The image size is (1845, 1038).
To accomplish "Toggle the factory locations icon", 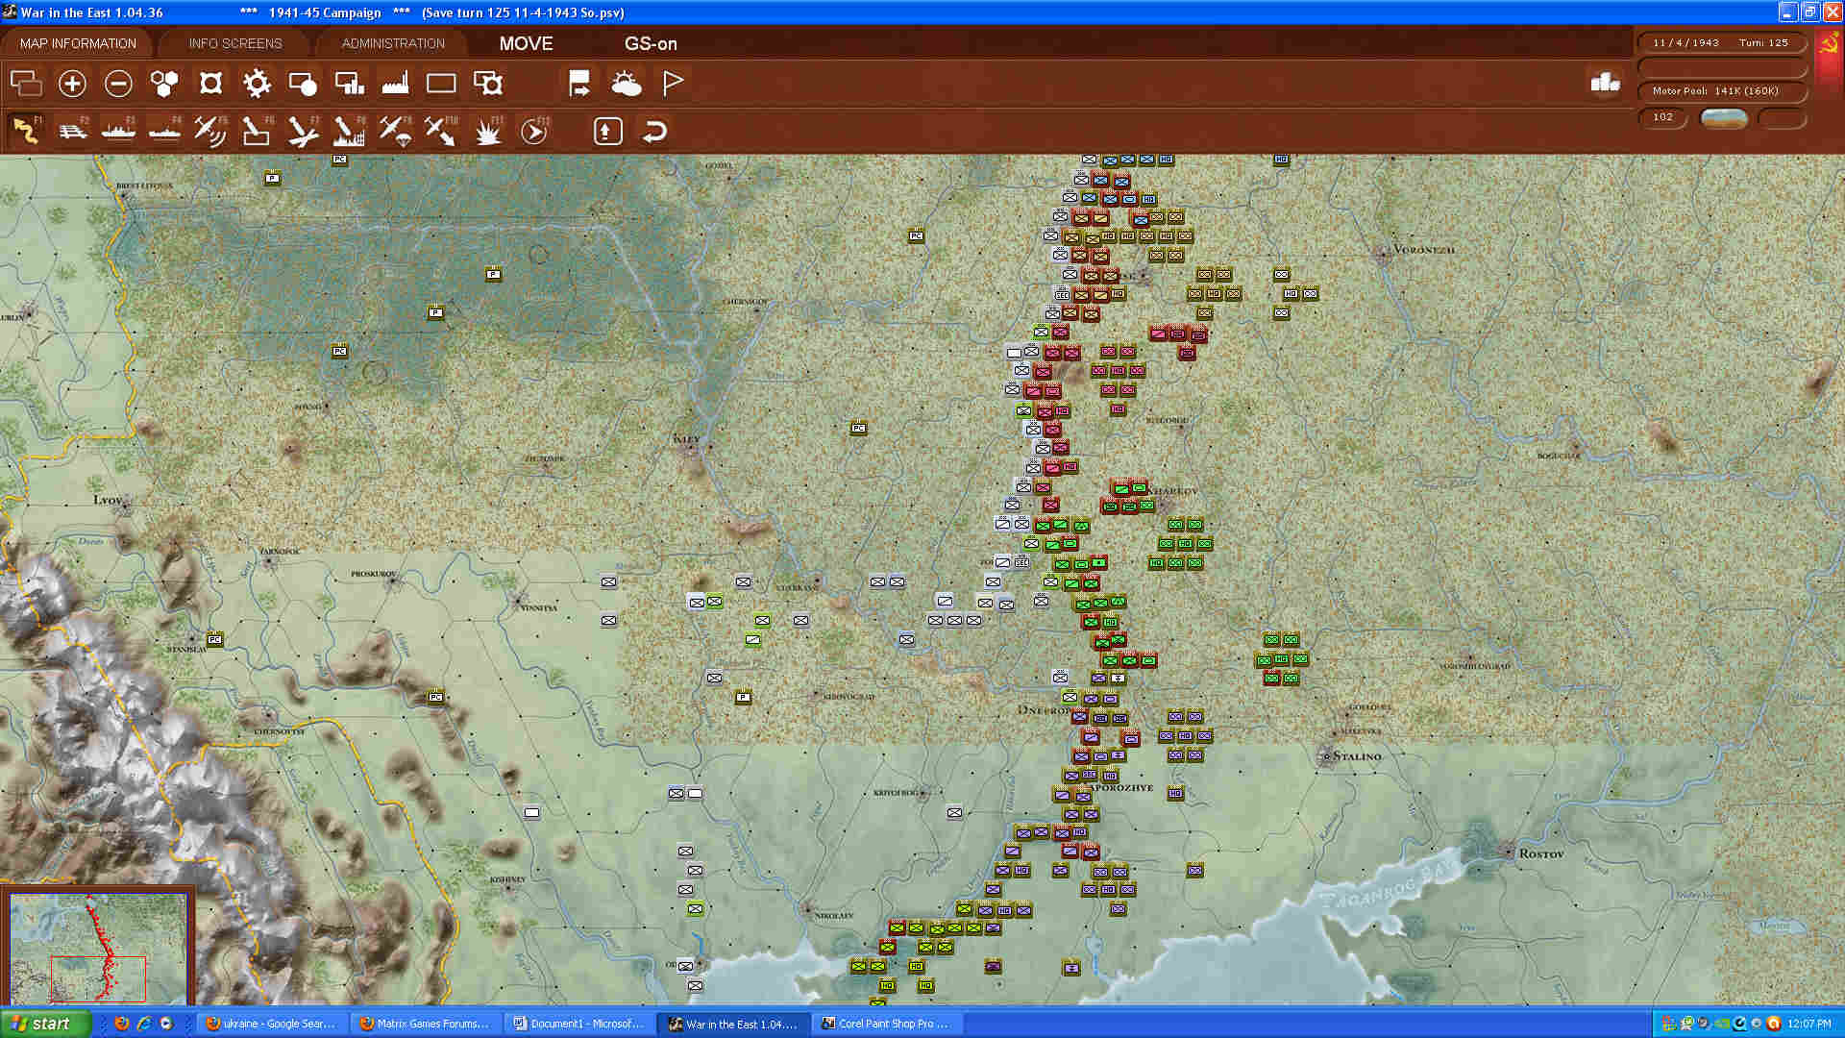I will (x=395, y=84).
